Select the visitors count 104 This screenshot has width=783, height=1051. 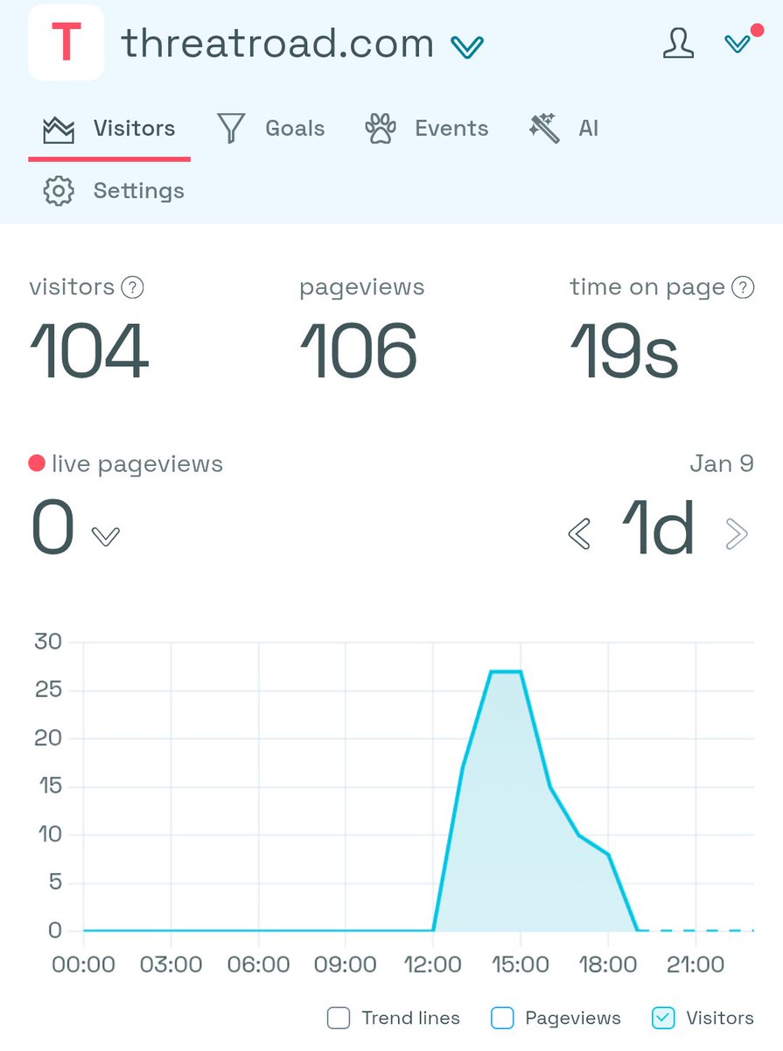(x=89, y=351)
